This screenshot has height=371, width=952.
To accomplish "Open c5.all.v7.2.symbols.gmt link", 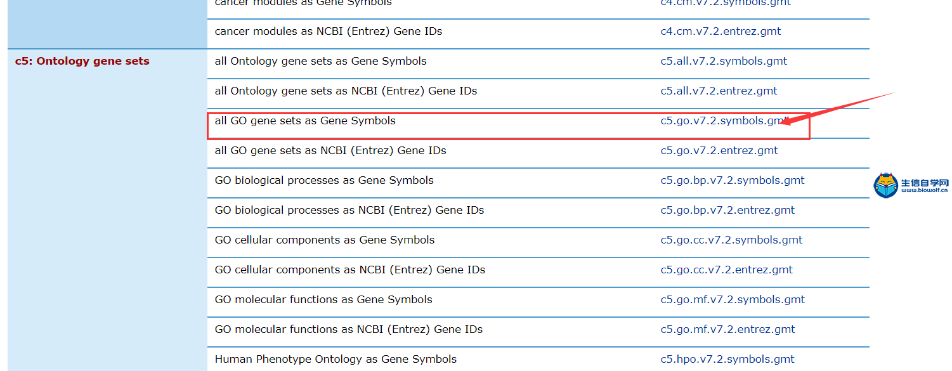I will (724, 62).
